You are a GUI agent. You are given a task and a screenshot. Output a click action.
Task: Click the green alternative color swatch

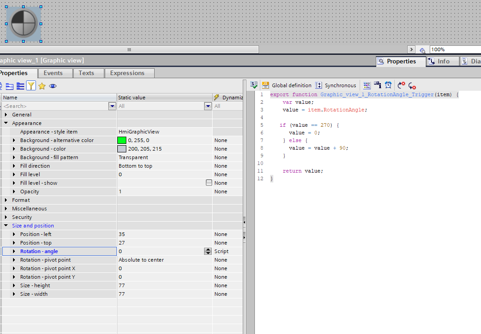tap(122, 140)
